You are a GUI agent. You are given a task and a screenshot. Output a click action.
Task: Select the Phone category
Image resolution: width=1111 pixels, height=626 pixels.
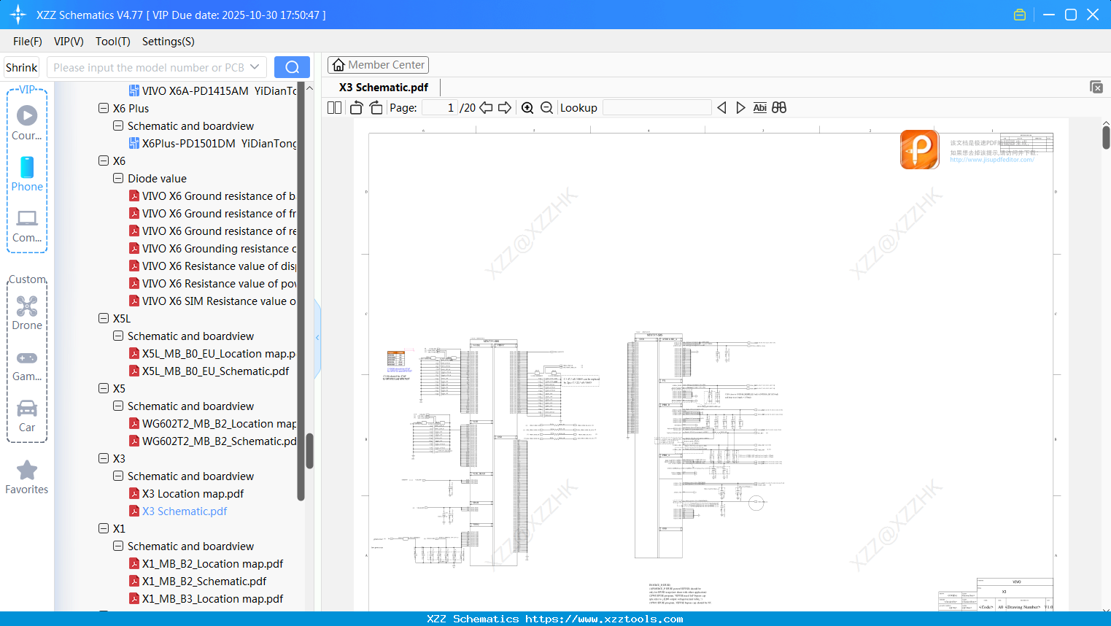click(x=27, y=174)
